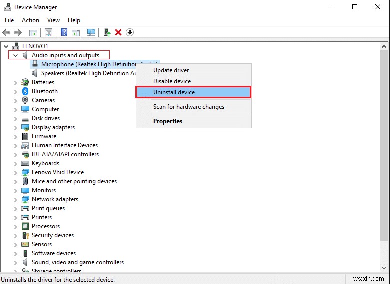Screen dimensions: 390x284
Task: Select the Network adapters label
Action: tap(55, 199)
